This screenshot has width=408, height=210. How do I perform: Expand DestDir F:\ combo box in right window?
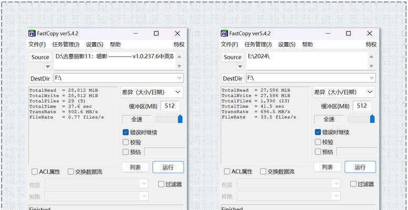(372, 78)
